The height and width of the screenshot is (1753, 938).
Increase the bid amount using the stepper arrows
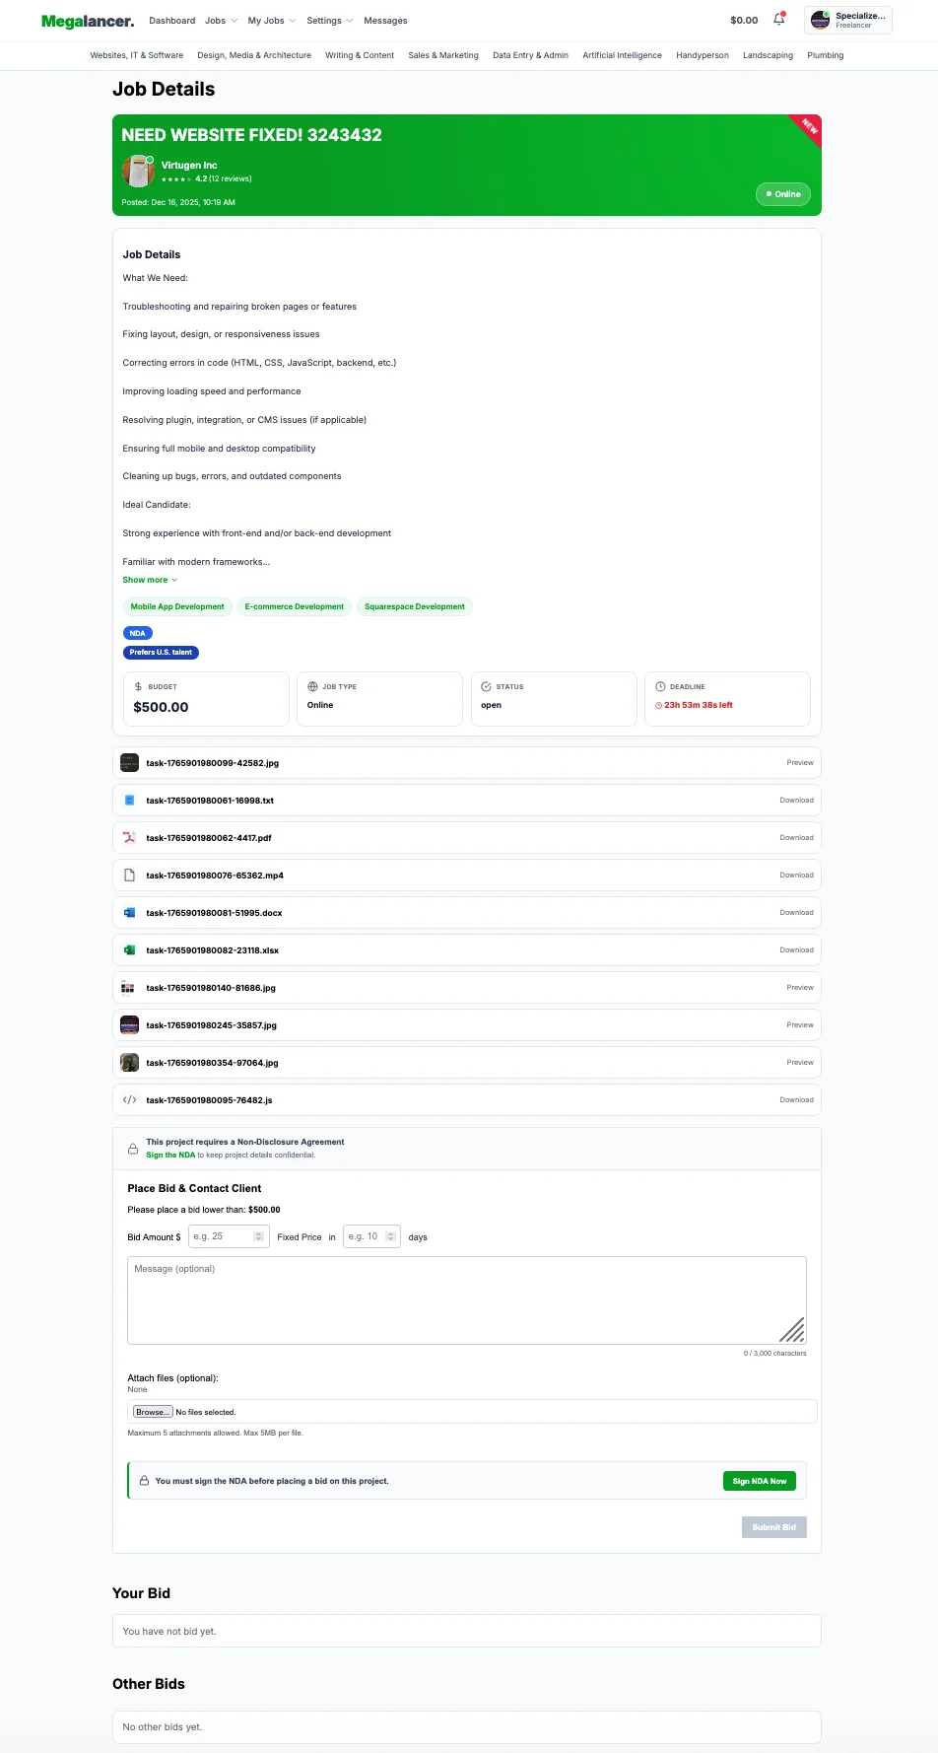[x=260, y=1232]
